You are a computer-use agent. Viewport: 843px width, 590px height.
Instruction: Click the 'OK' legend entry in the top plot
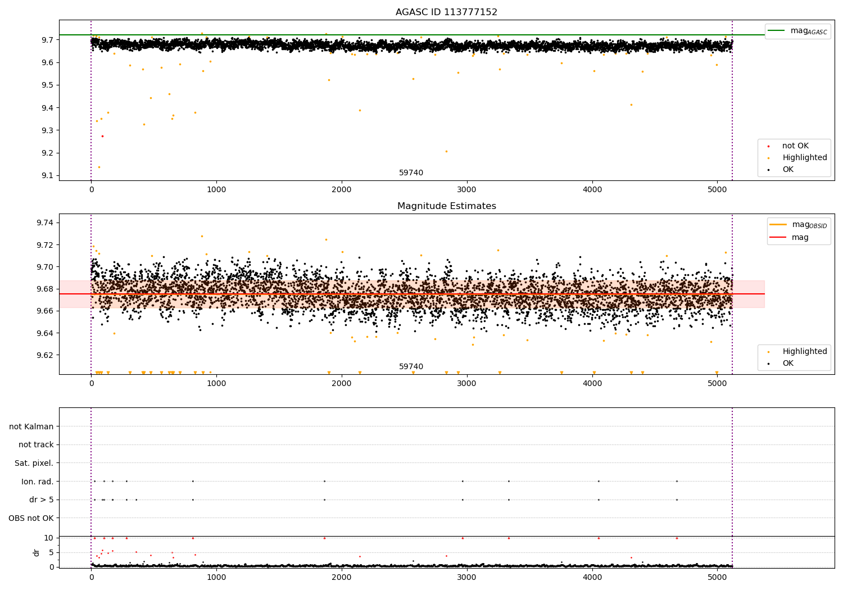(787, 169)
